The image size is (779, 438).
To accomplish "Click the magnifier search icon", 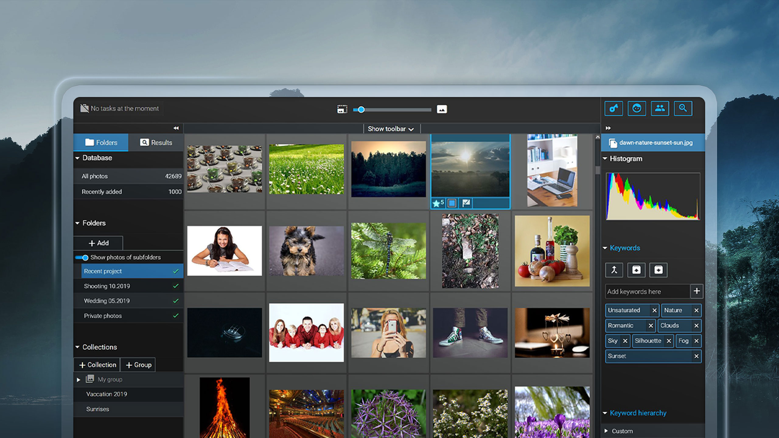I will click(683, 108).
